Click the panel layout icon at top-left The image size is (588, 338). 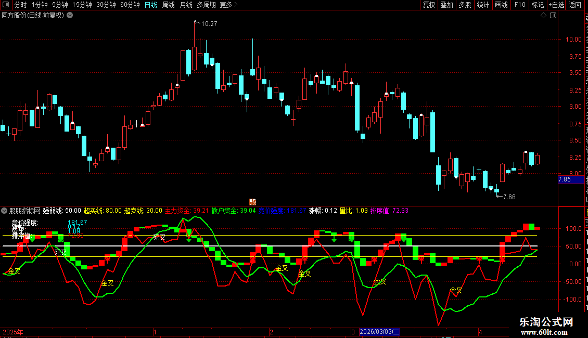point(6,5)
